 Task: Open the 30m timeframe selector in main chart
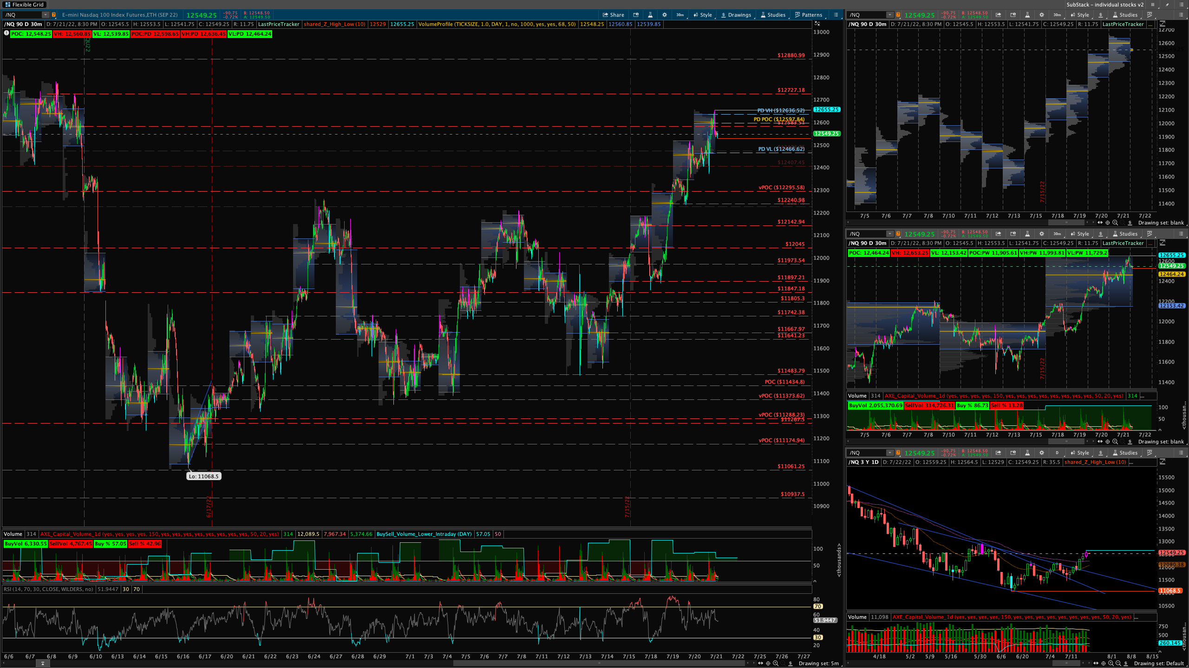point(679,15)
